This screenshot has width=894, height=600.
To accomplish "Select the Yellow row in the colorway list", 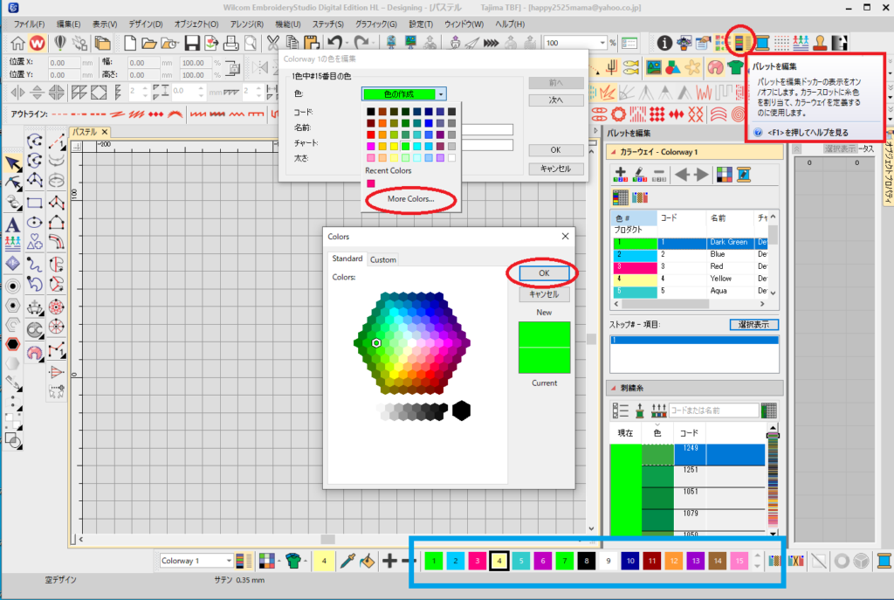I will pos(692,279).
